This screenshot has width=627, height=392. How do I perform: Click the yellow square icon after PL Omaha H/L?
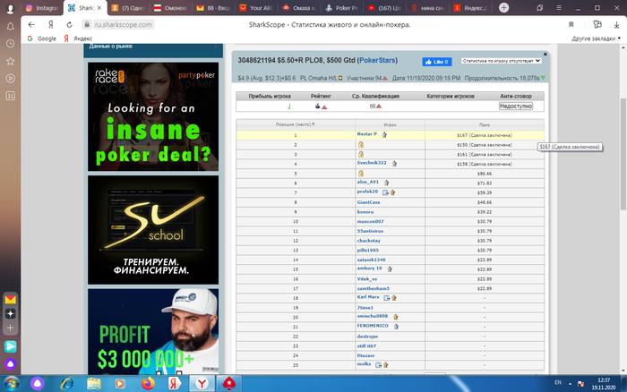pyautogui.click(x=340, y=79)
